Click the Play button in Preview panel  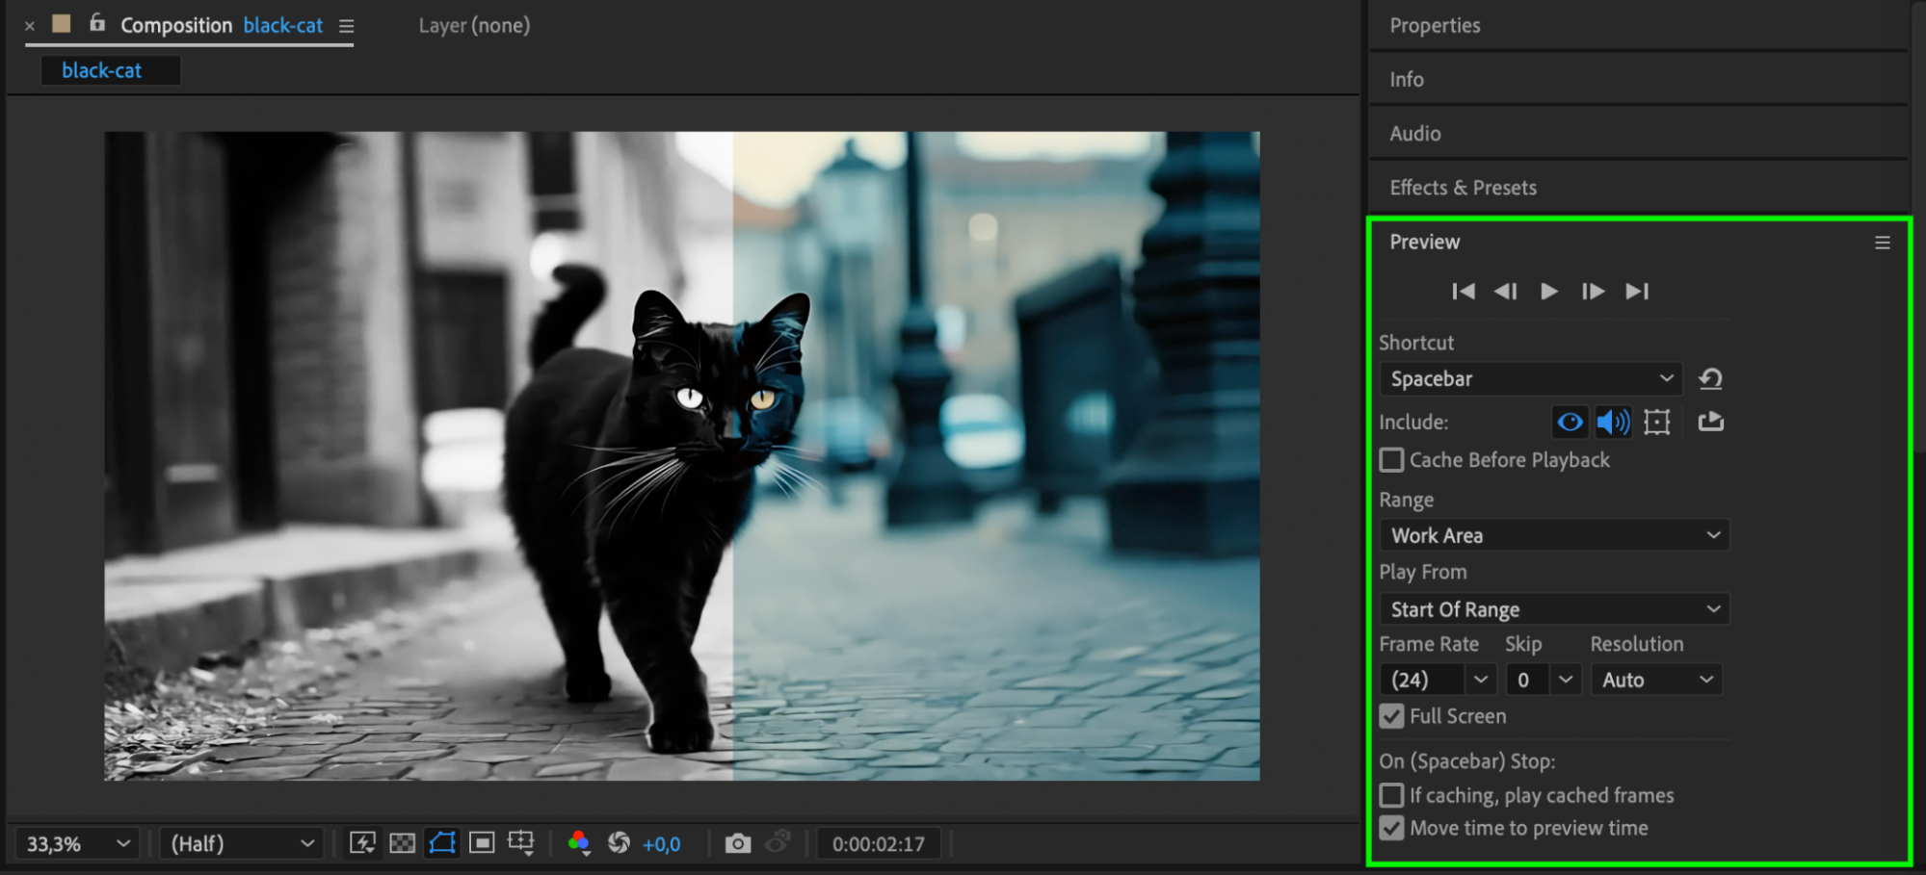(x=1548, y=292)
